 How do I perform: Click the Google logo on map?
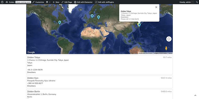pos(31,52)
